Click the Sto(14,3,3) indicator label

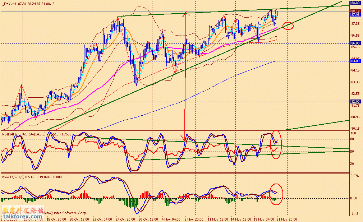click(x=37, y=134)
